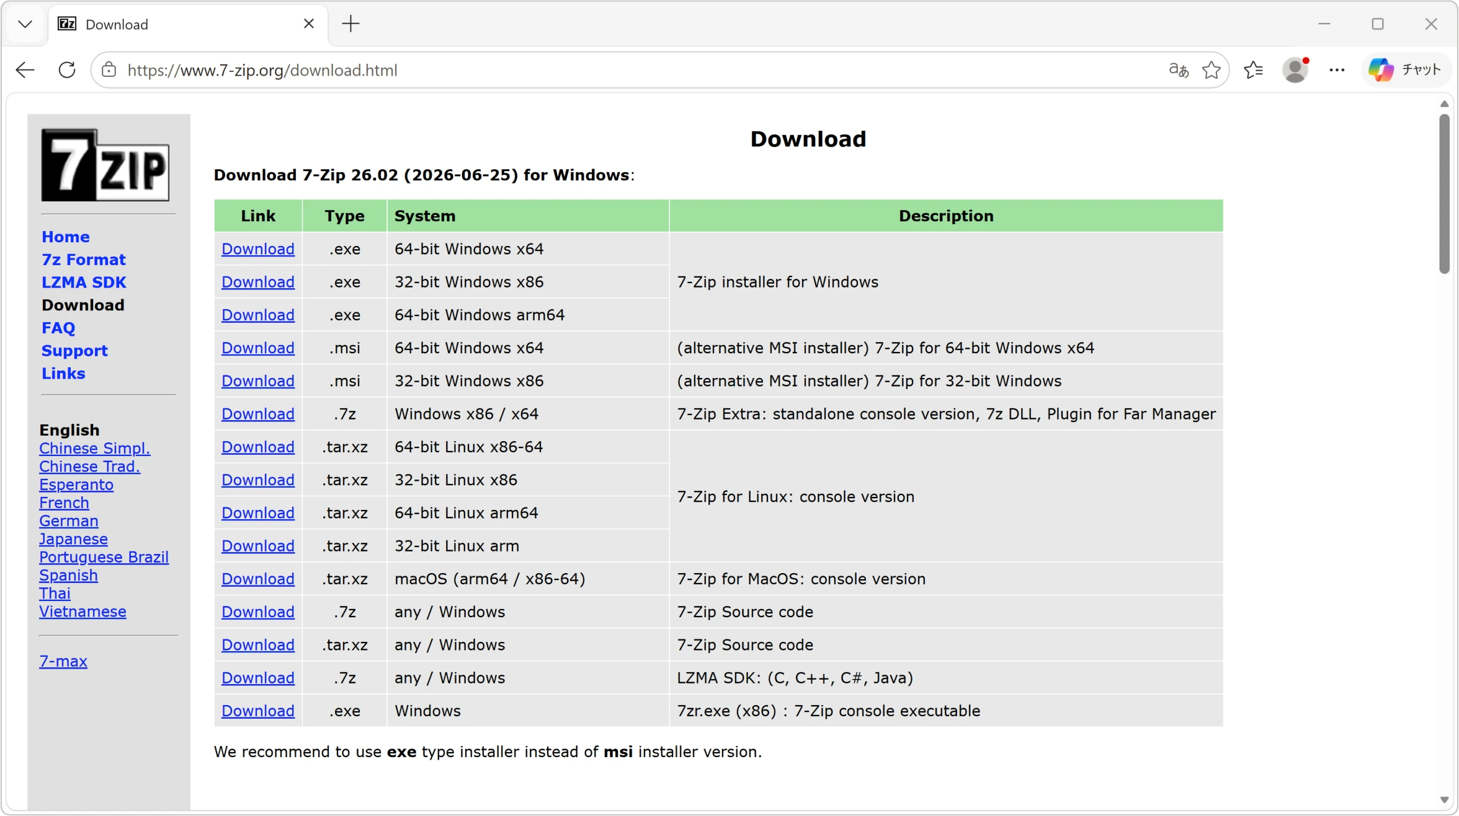The width and height of the screenshot is (1459, 816).
Task: Download .exe for 32-bit Windows x86
Action: pyautogui.click(x=258, y=282)
